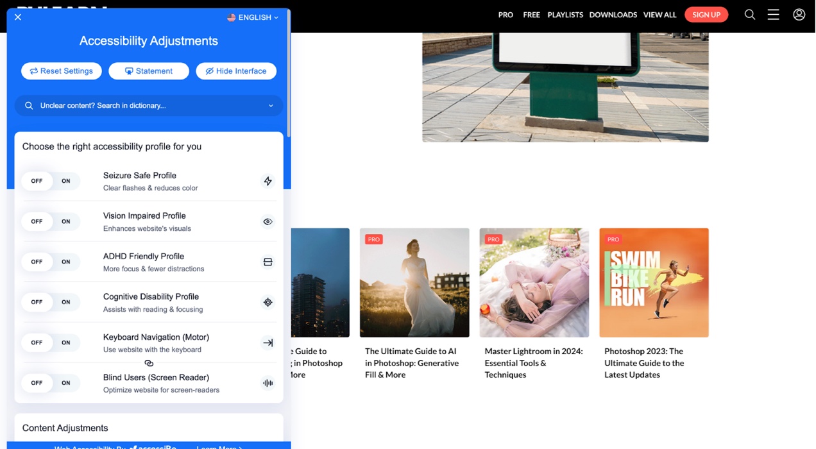The width and height of the screenshot is (816, 449).
Task: Click the magnifier icon in dictionary search
Action: pyautogui.click(x=29, y=106)
